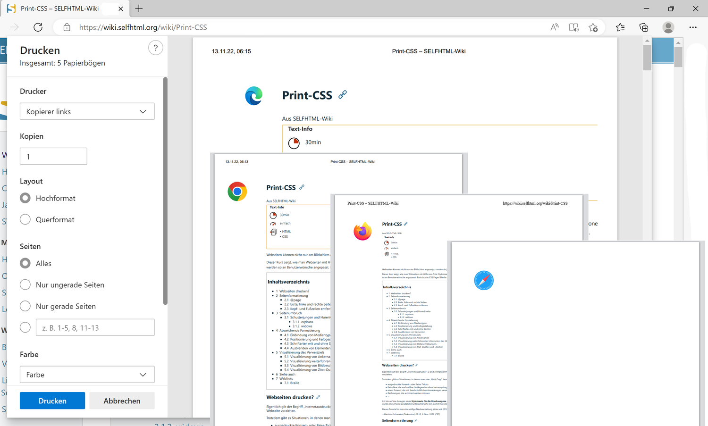Open the Edge settings and more menu
Image resolution: width=708 pixels, height=426 pixels.
(x=693, y=27)
